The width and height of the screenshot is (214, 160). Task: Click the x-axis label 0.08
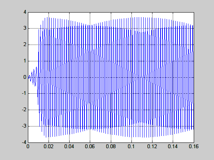[111, 147]
